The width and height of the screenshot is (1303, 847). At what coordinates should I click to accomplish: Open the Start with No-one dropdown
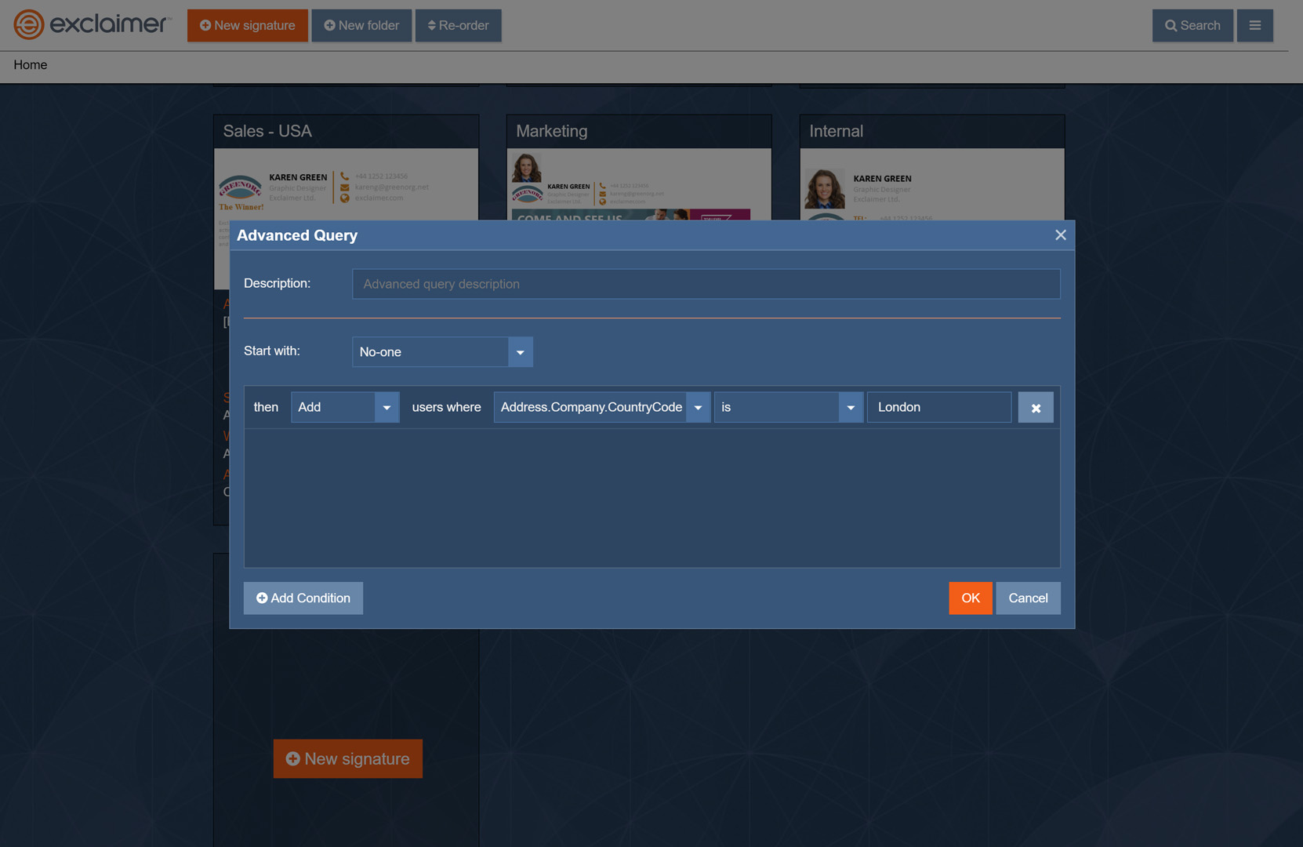click(443, 352)
